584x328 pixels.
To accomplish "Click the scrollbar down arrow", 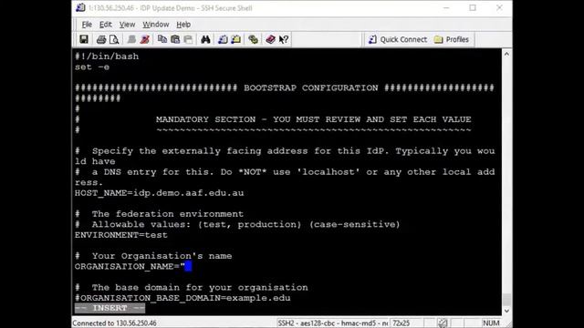I will 506,311.
